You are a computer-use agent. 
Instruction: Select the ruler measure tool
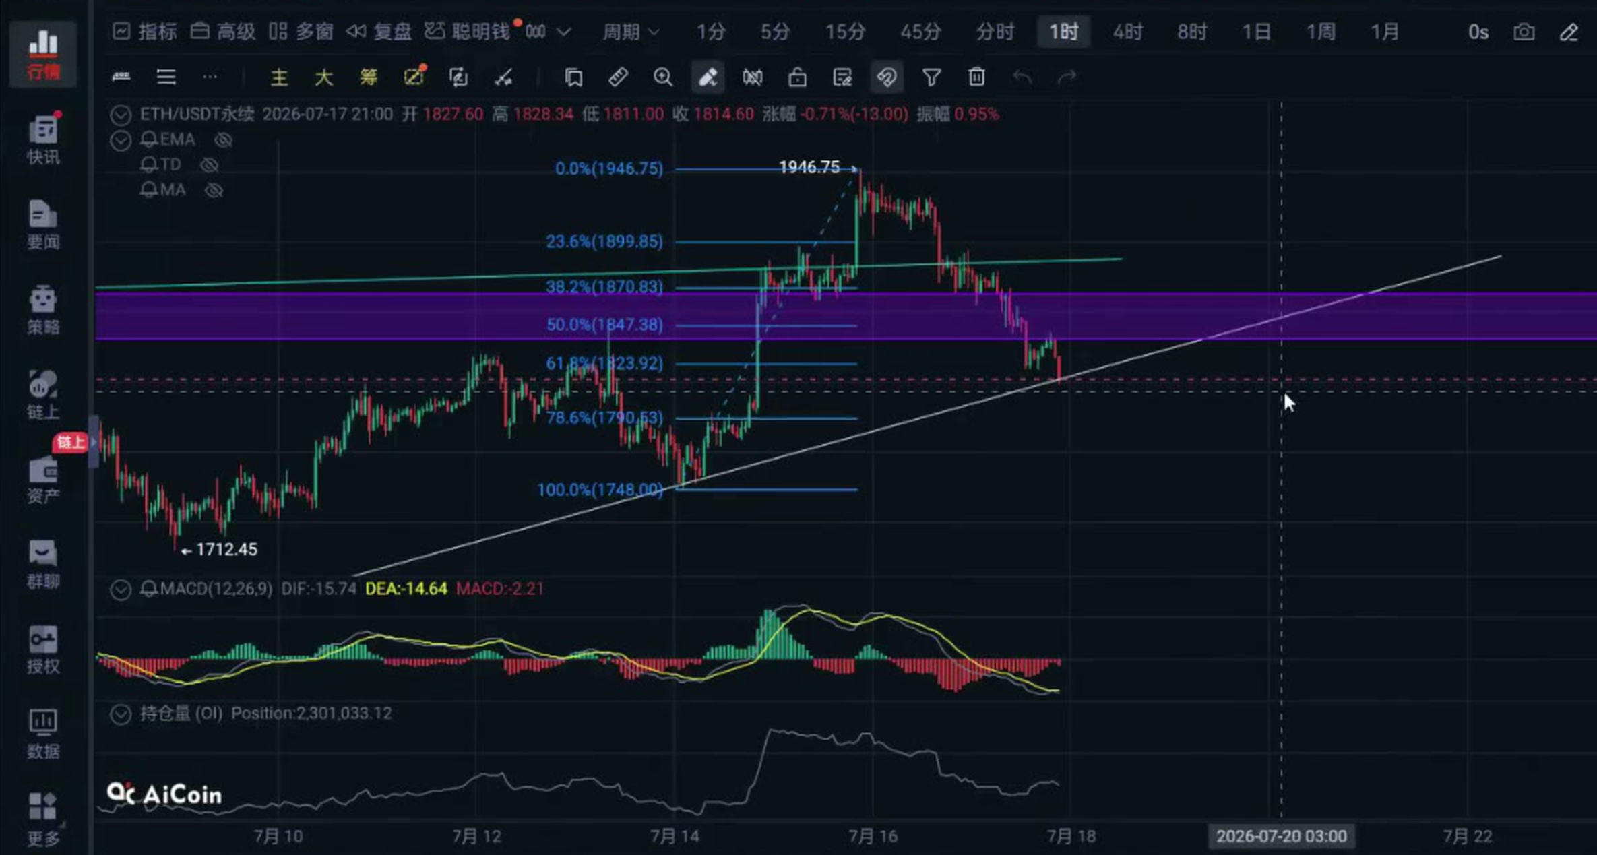[618, 77]
